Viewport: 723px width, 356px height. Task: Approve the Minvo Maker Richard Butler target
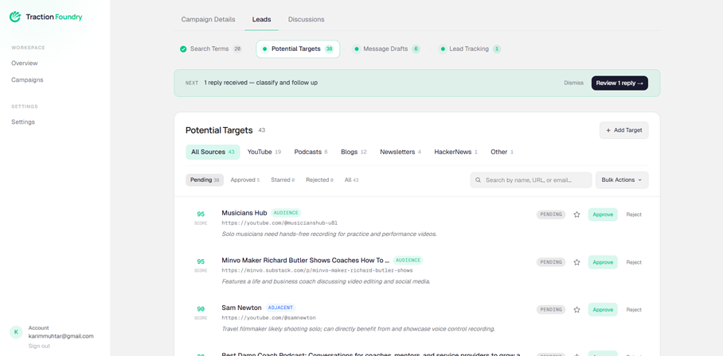click(x=603, y=262)
